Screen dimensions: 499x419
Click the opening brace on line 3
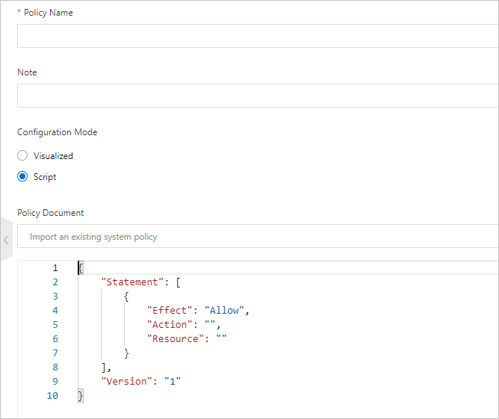[126, 297]
